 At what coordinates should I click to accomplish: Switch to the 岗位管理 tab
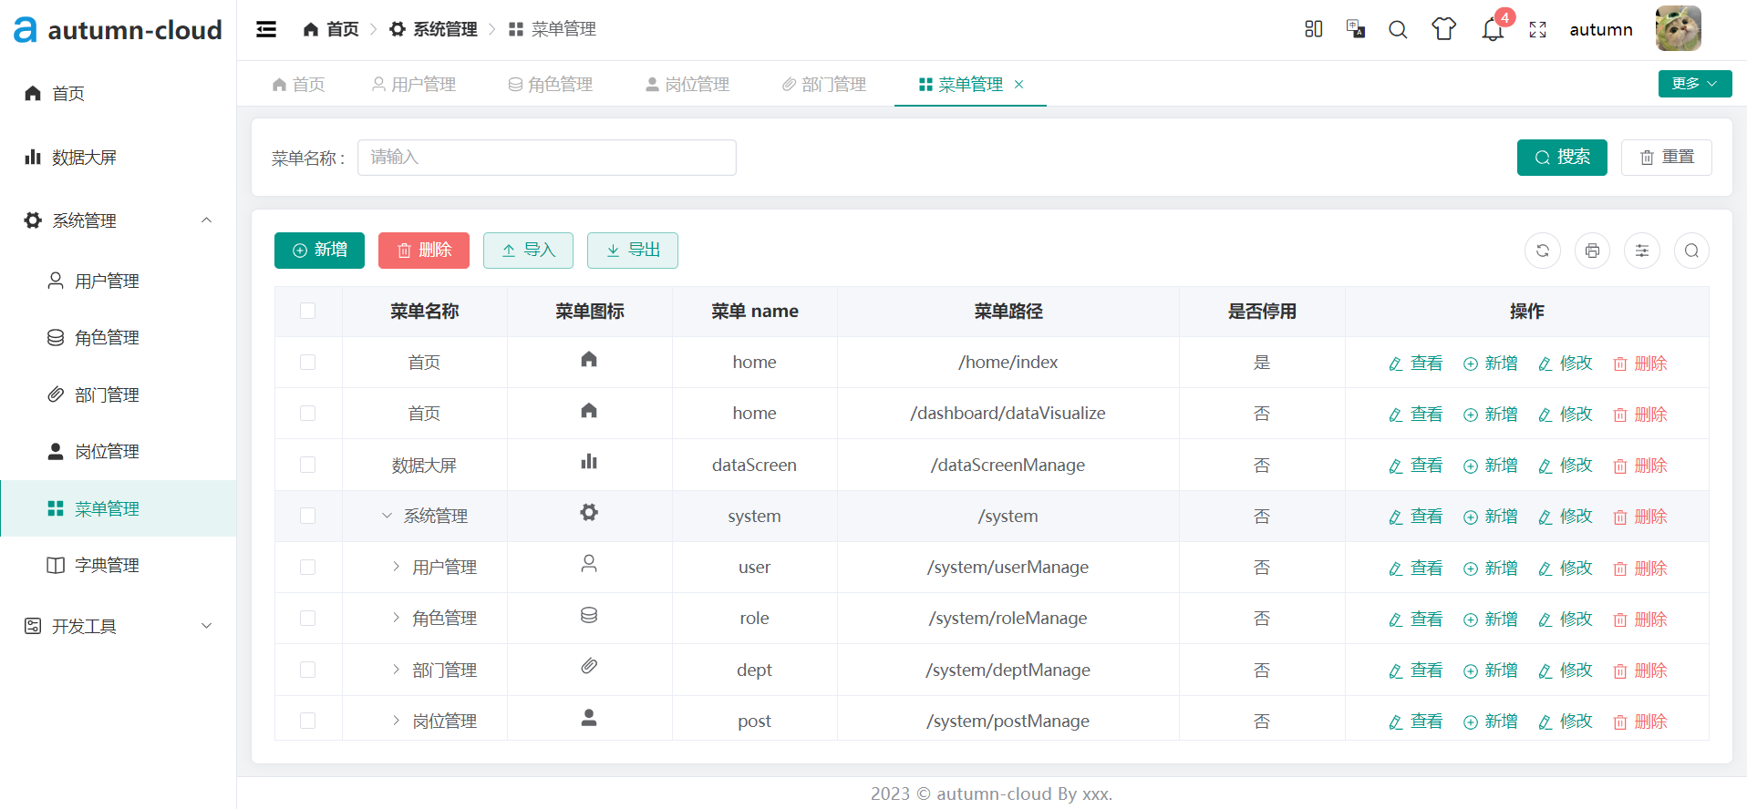(x=687, y=85)
